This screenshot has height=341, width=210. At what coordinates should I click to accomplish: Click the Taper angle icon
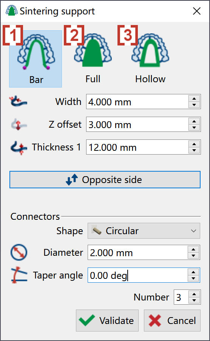(x=19, y=275)
